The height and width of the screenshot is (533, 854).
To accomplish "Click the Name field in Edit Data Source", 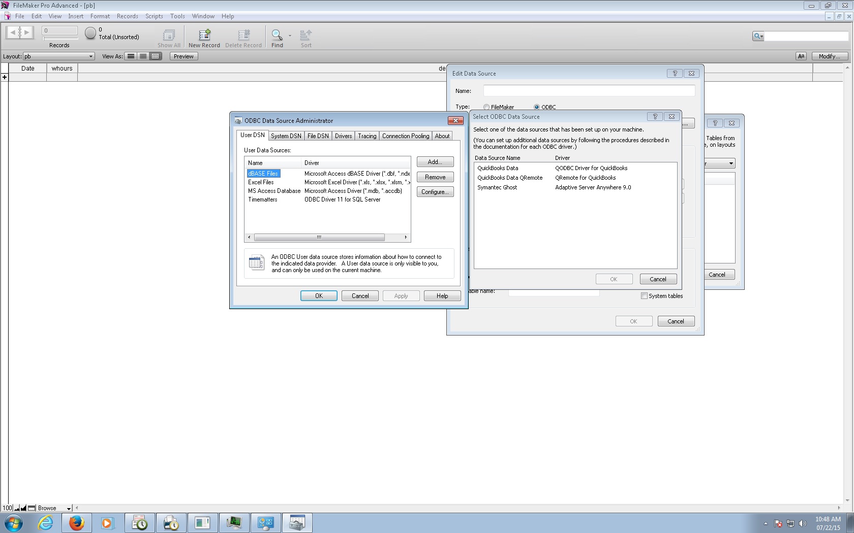I will (589, 91).
